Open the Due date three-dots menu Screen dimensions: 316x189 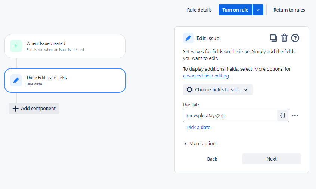click(295, 116)
